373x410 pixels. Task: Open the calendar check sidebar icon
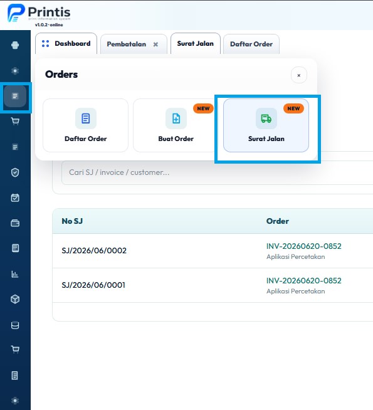(15, 197)
